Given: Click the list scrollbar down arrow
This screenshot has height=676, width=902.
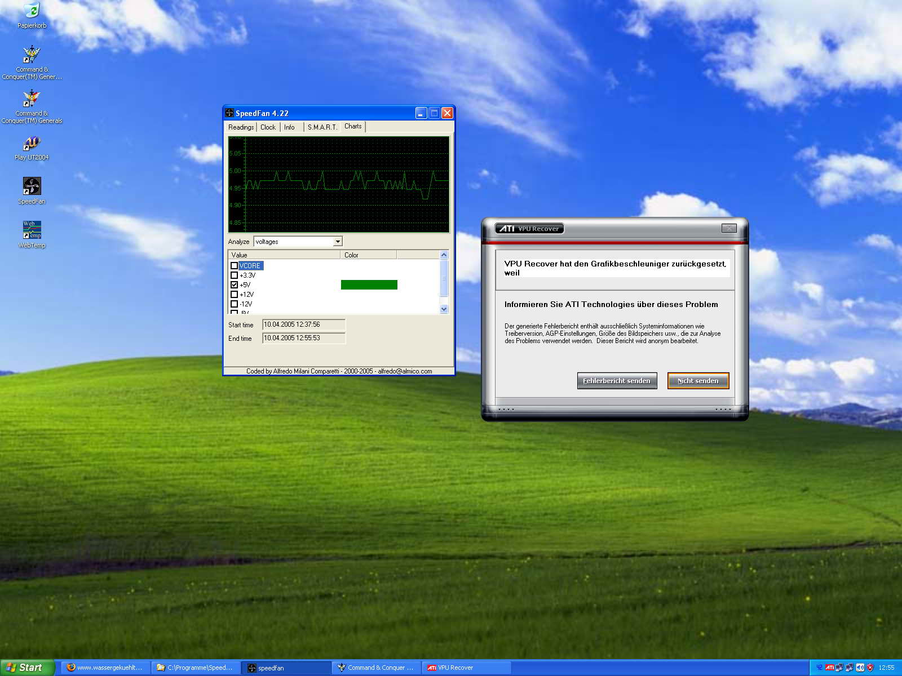Looking at the screenshot, I should 444,309.
